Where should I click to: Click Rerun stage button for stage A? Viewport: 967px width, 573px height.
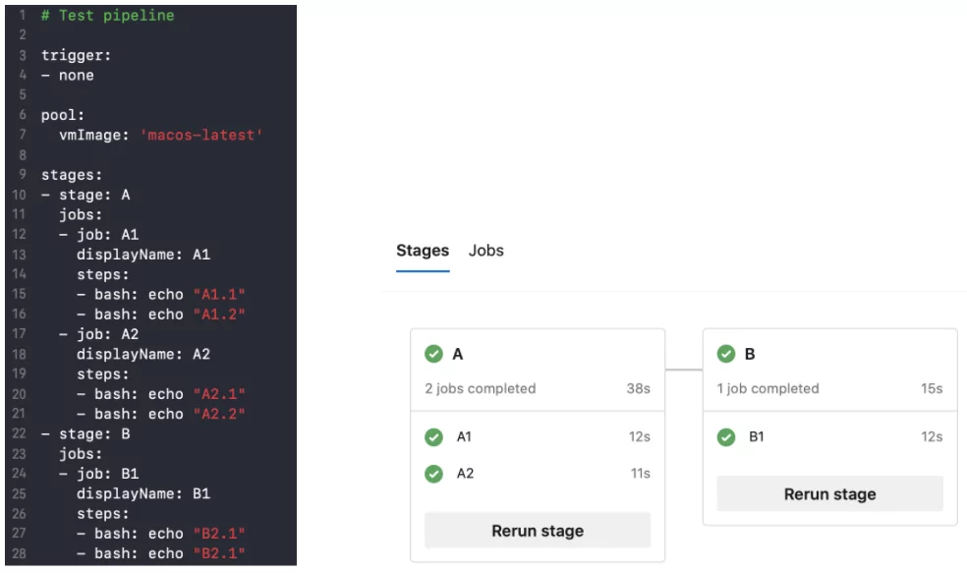538,531
